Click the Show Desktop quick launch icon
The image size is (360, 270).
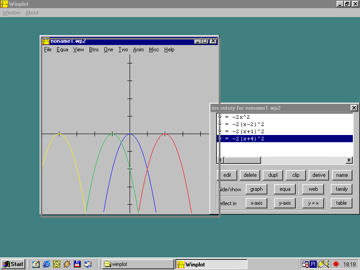[x=36, y=264]
